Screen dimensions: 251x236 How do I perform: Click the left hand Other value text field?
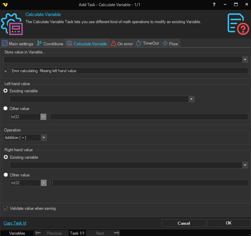click(x=149, y=117)
